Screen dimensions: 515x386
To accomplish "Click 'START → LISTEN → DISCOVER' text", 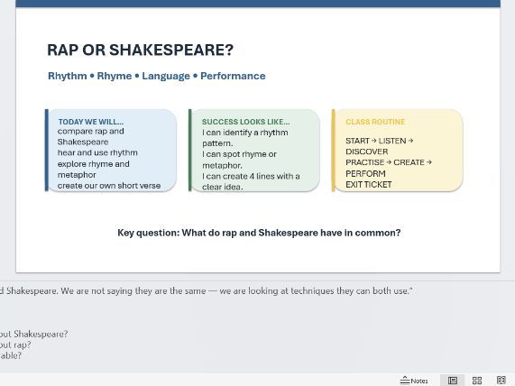I will [380, 146].
